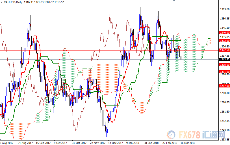Click the 1233.85 price axis label

[x=225, y=139]
